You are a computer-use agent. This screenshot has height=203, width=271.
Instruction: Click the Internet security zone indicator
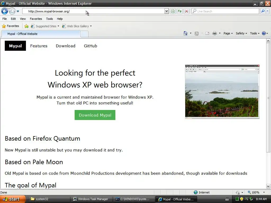[201, 192]
